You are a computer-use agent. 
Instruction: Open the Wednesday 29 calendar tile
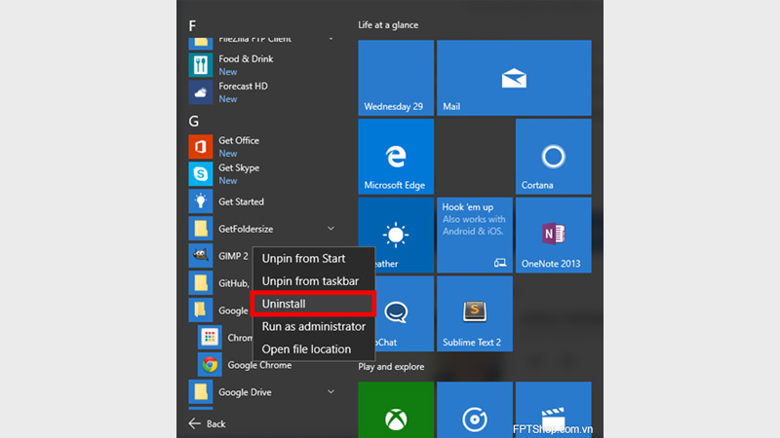pyautogui.click(x=396, y=78)
